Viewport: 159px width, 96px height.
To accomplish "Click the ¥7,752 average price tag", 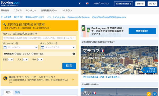I will 149,70.
